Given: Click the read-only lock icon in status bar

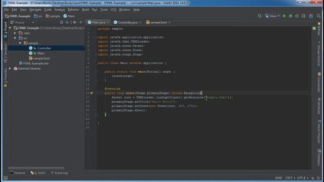Looking at the screenshot, I should [313, 178].
